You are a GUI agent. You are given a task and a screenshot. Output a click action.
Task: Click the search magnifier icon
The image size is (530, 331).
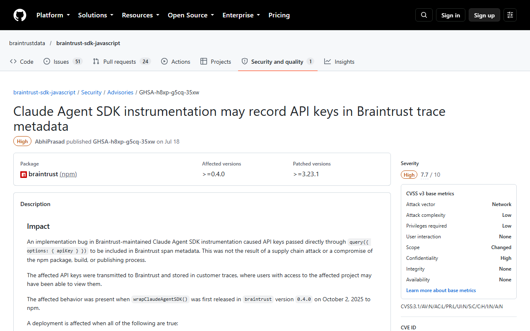click(424, 15)
